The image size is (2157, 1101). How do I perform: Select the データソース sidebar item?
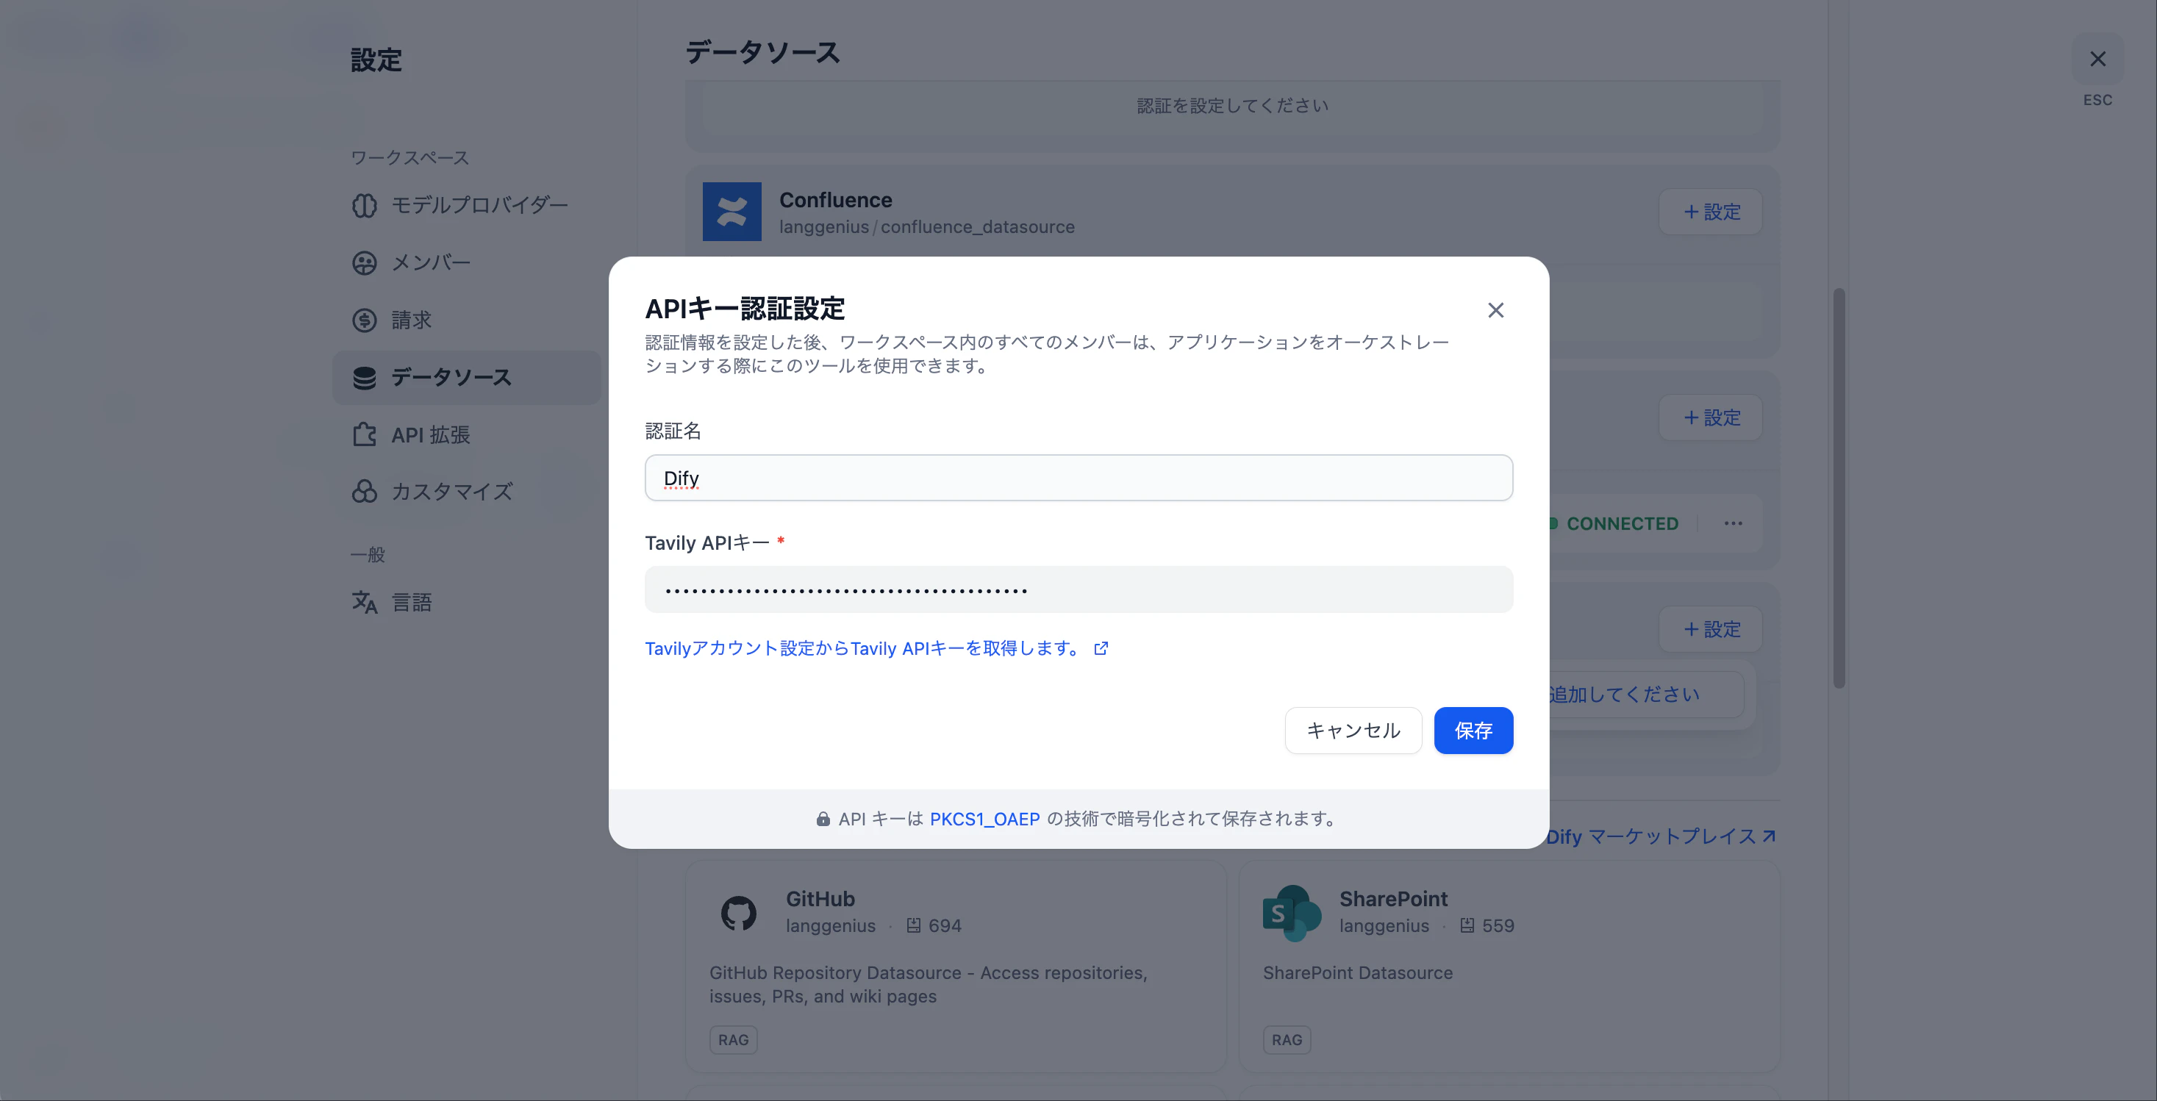pos(466,378)
